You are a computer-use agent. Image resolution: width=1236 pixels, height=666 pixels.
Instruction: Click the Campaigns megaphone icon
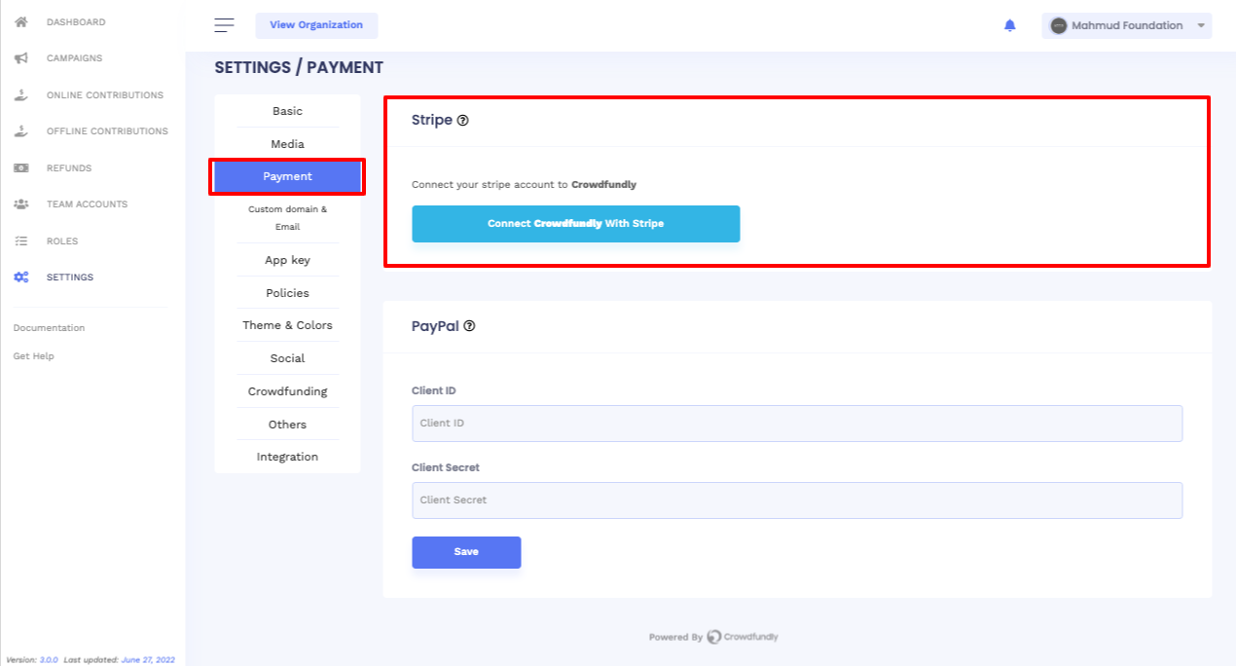click(x=20, y=58)
